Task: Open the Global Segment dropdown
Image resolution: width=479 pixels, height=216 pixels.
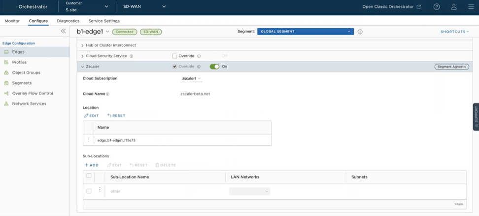Action: tap(305, 32)
